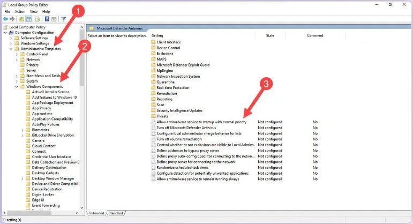Image resolution: width=413 pixels, height=224 pixels.
Task: Click the Local Computer Policy root icon
Action: point(5,27)
